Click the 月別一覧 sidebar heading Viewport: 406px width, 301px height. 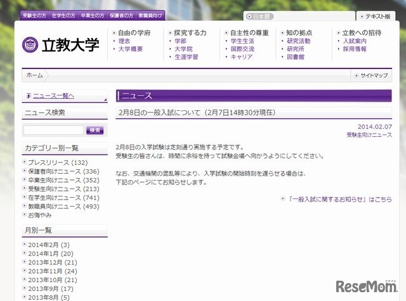(x=38, y=230)
